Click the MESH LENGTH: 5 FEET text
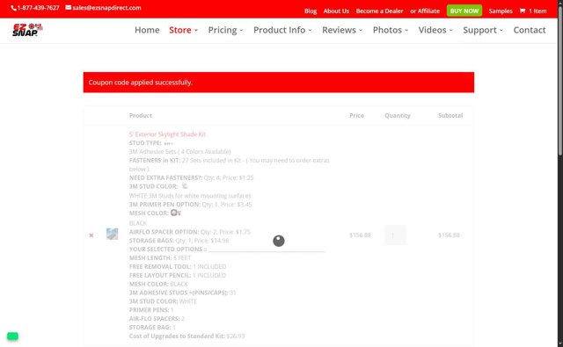 160,258
